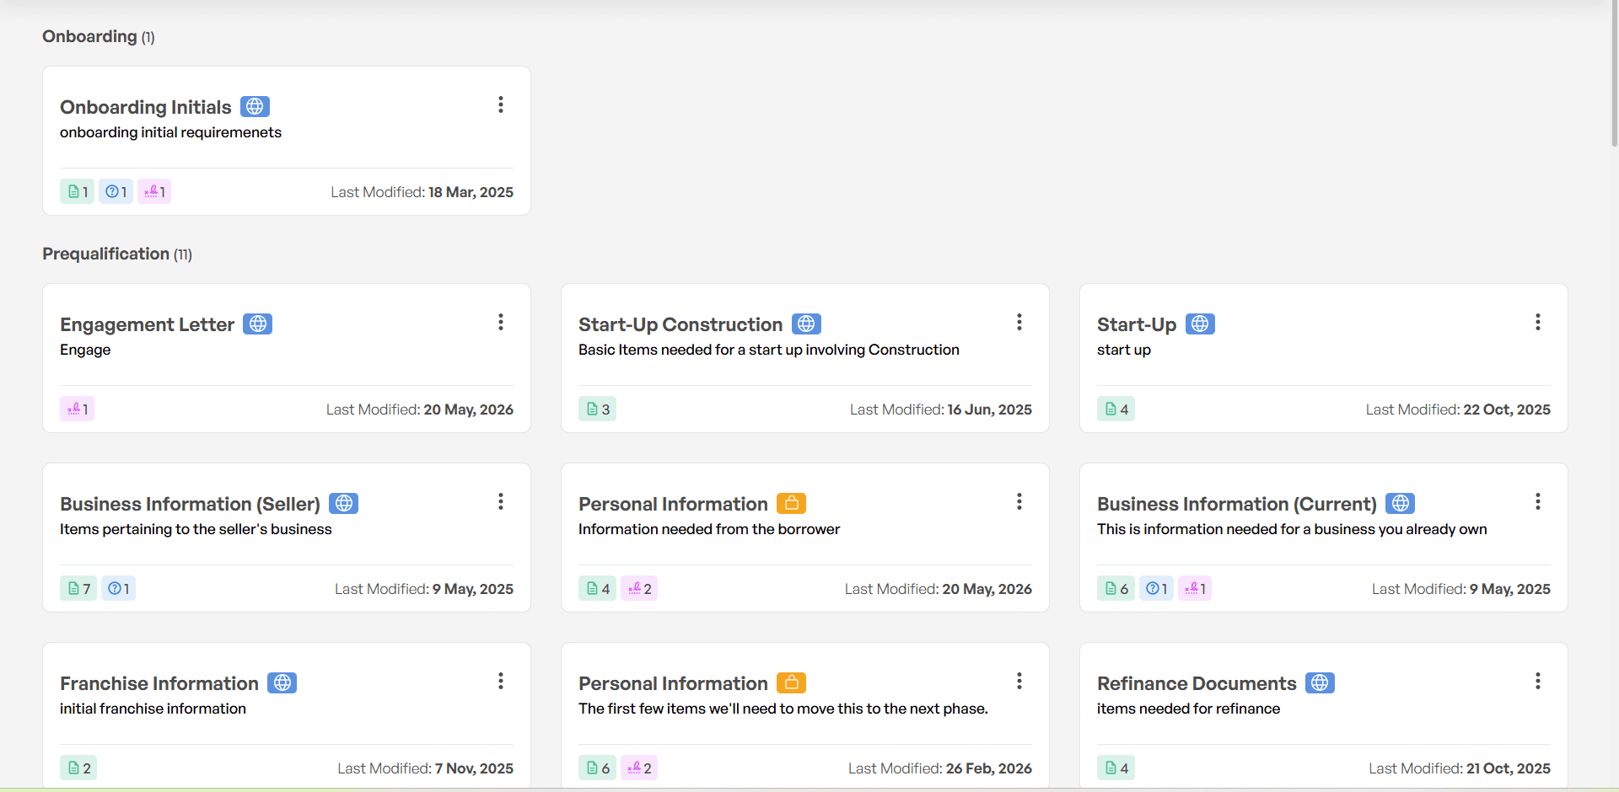The height and width of the screenshot is (792, 1619).
Task: Click 'Information needed from the borrower' description
Action: click(x=709, y=529)
